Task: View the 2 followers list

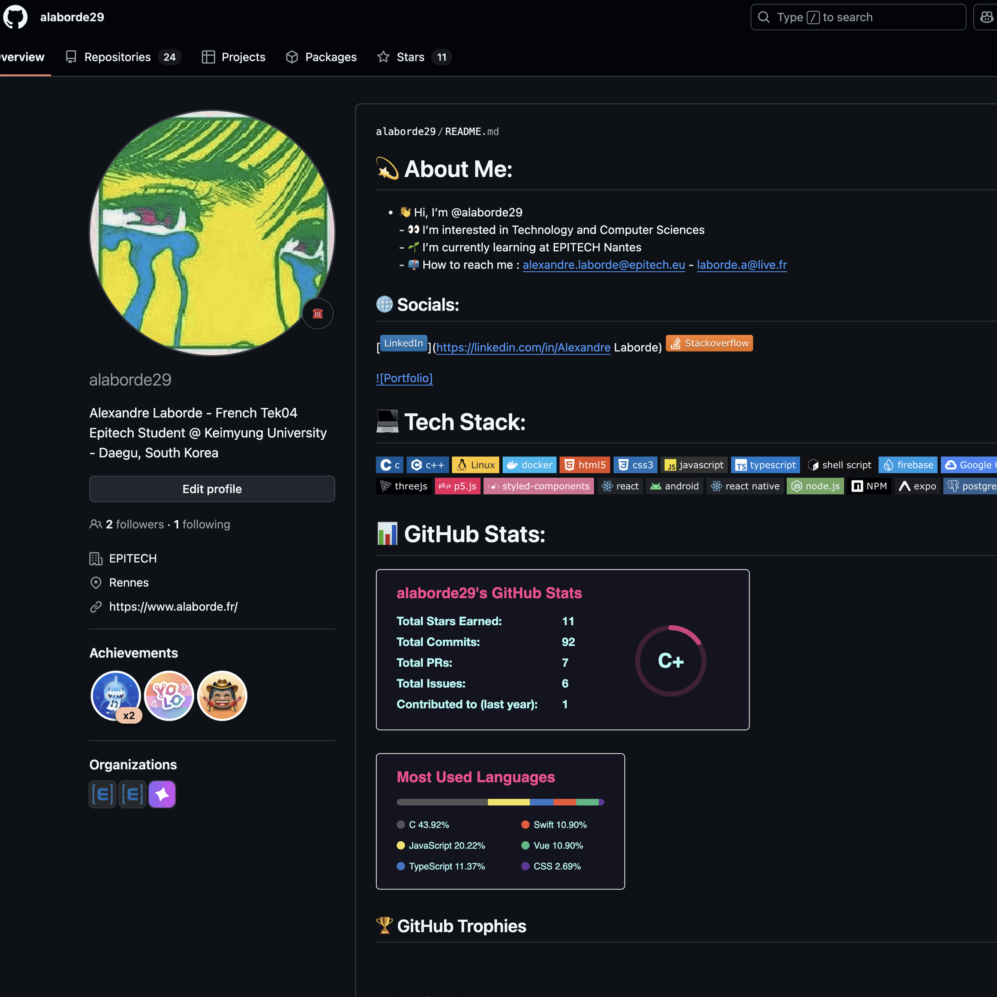Action: pos(134,524)
